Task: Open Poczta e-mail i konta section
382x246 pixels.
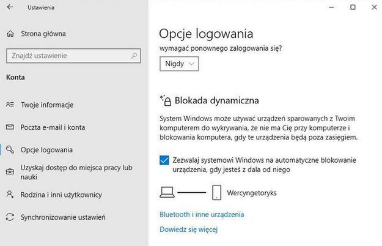Action: [53, 127]
